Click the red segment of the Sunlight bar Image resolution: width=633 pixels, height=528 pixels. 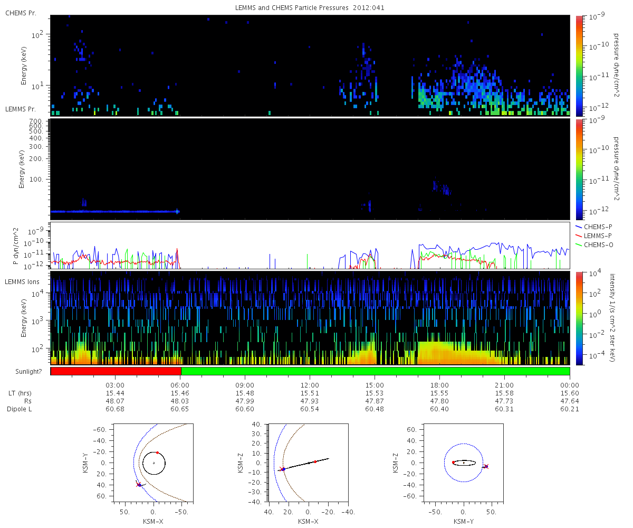tap(116, 371)
